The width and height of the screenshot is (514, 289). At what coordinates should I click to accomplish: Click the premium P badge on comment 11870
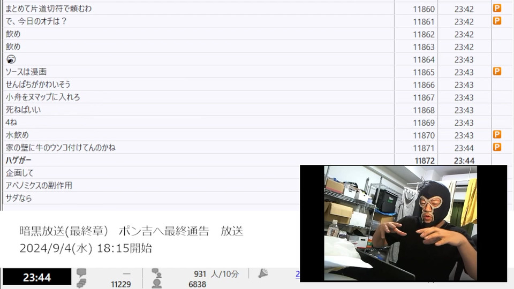[x=497, y=134]
